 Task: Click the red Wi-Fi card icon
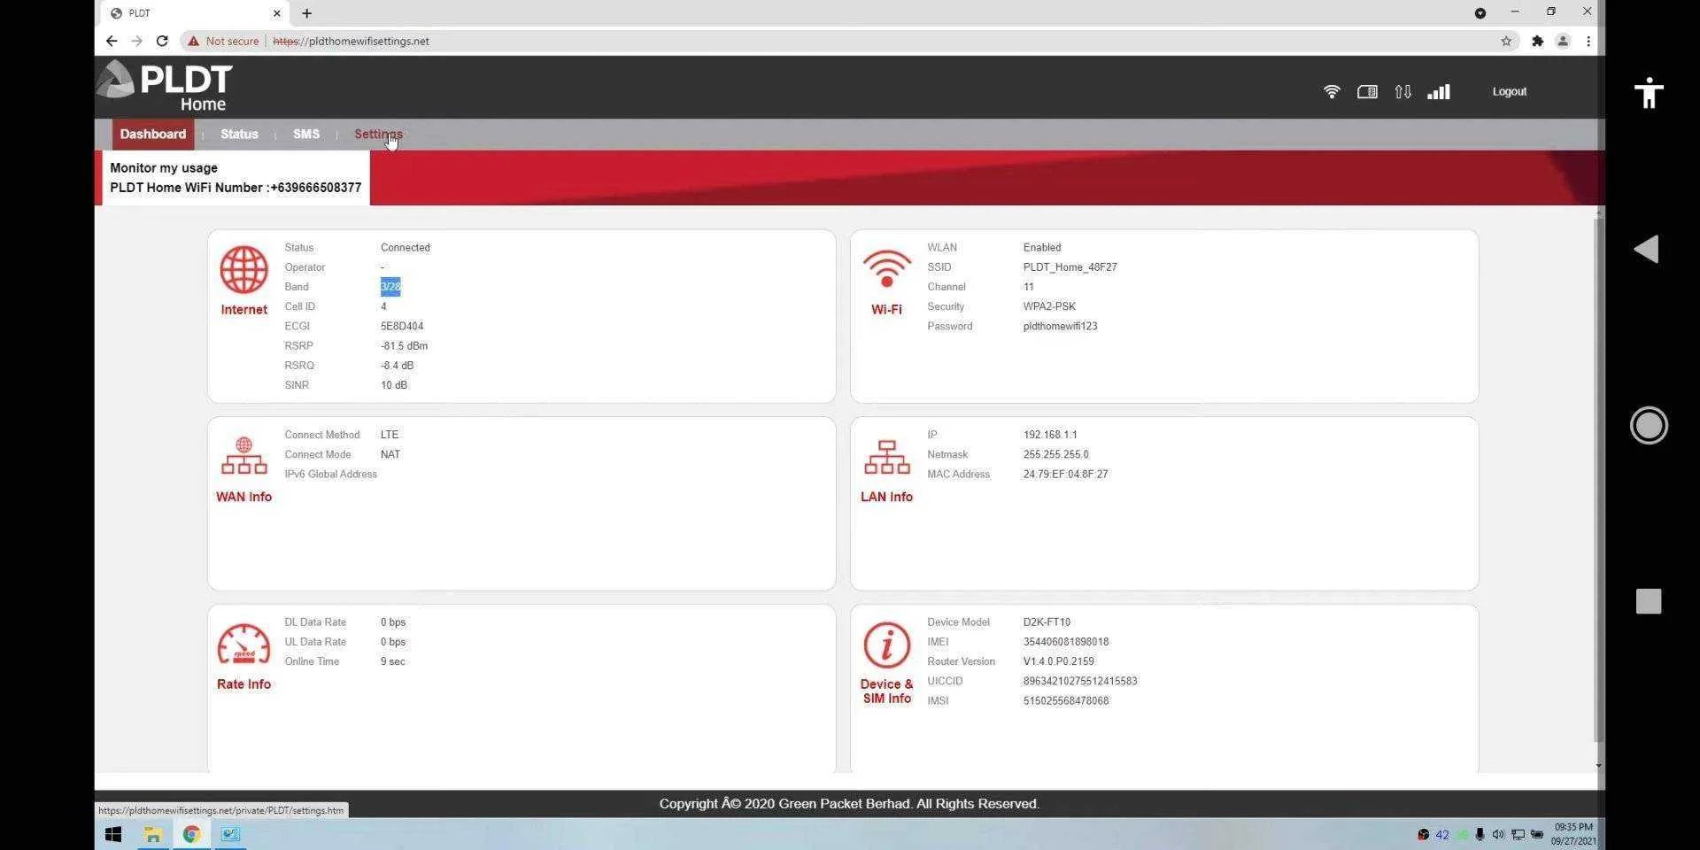pyautogui.click(x=886, y=269)
